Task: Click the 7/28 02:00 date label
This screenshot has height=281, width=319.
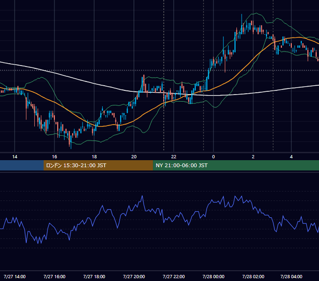Action: tap(253, 276)
